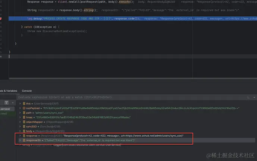The image size is (257, 161).
Task: Expand the hmac variable node
Action: [x=20, y=117]
